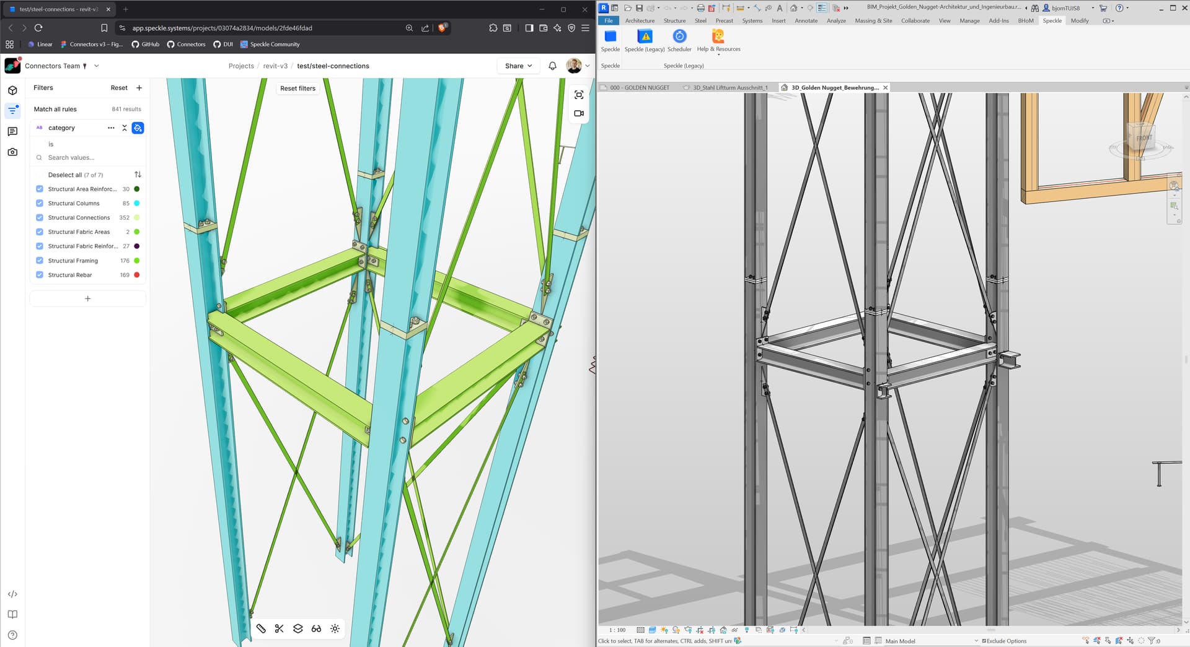Open the 000 - GOLDEN NUGGET view tab

tap(639, 88)
